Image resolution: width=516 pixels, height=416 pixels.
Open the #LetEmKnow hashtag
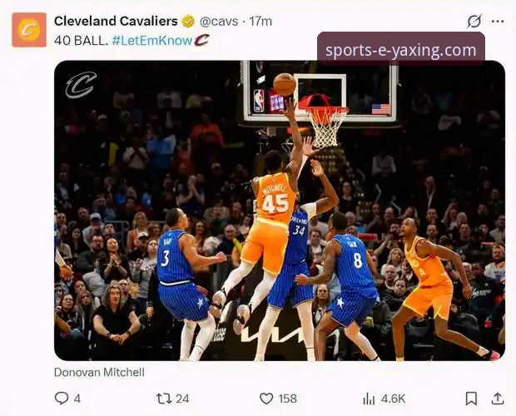151,40
